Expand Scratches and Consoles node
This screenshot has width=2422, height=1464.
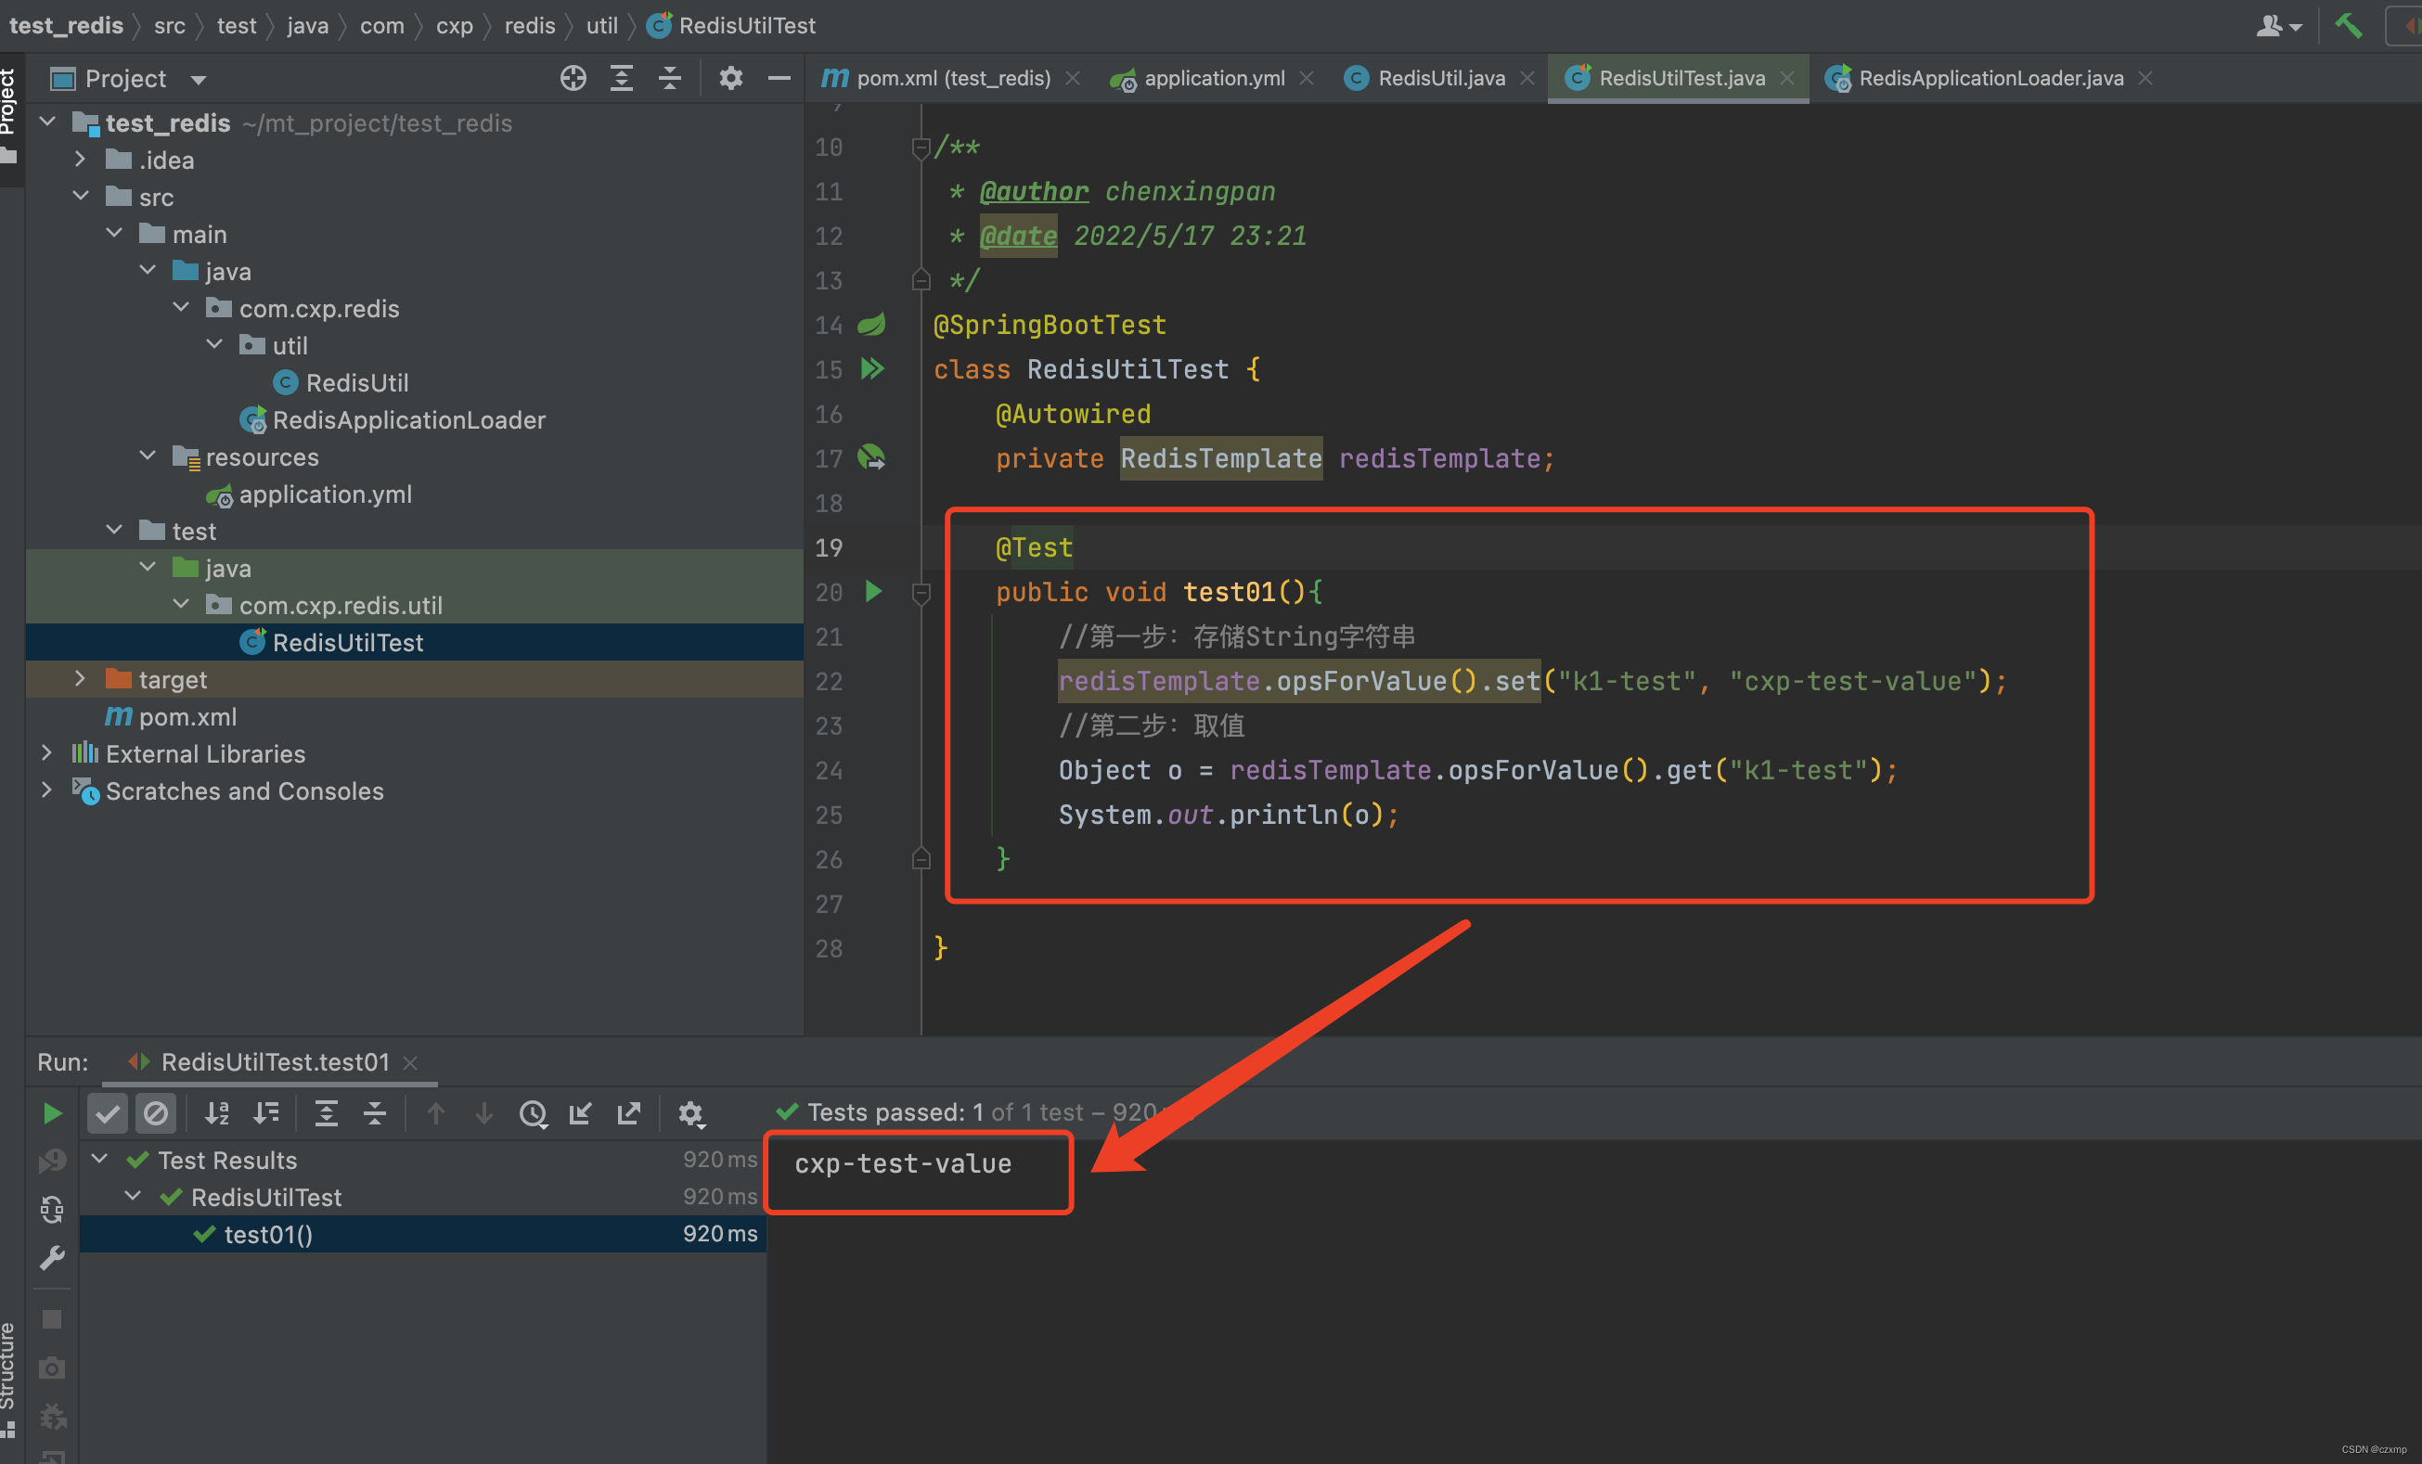tap(46, 790)
